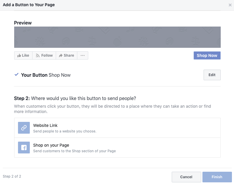Screen dimensions: 234x185
Task: Select the Website Link option title
Action: click(45, 125)
